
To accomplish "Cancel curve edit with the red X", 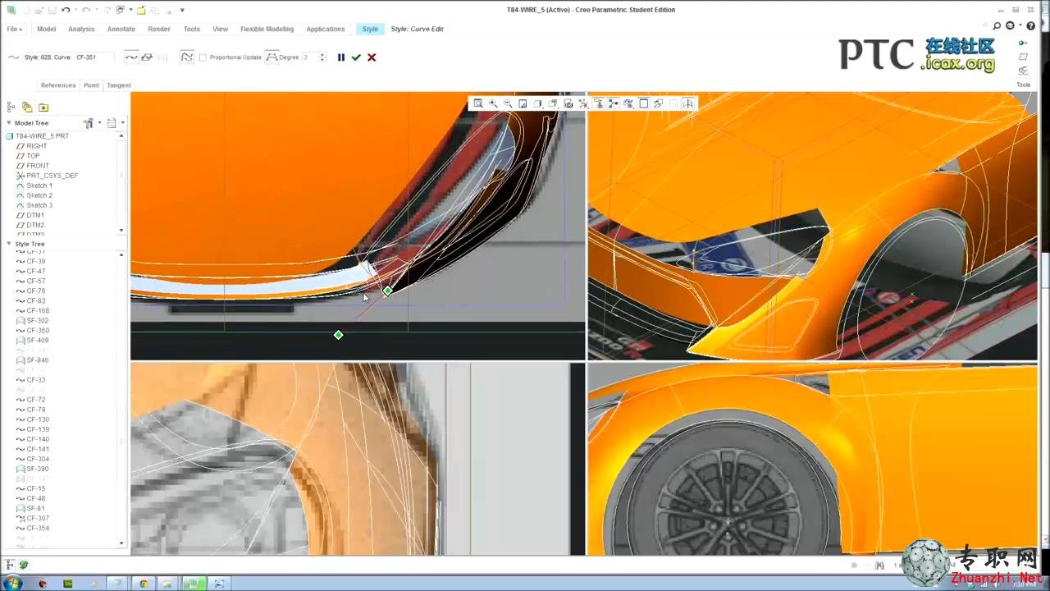I will click(x=372, y=57).
